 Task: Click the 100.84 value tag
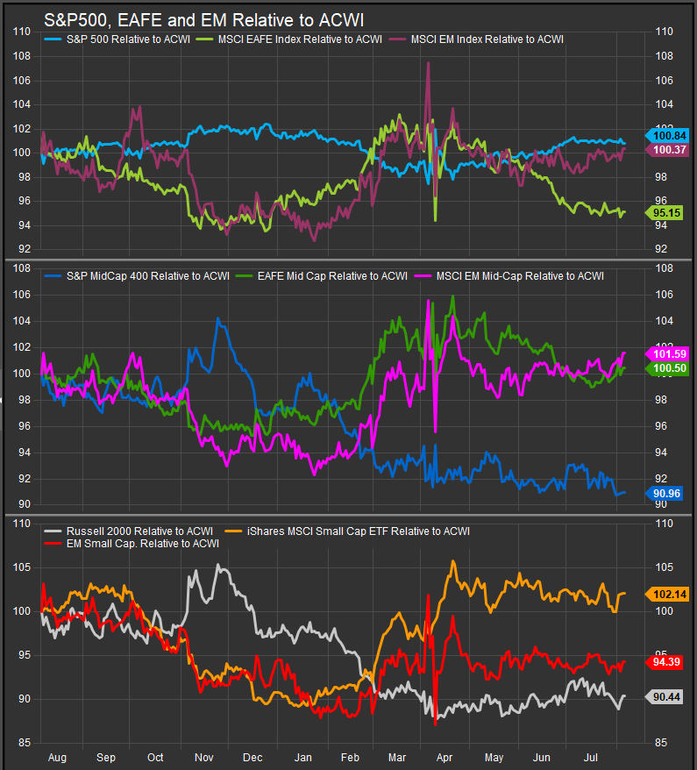(x=667, y=136)
